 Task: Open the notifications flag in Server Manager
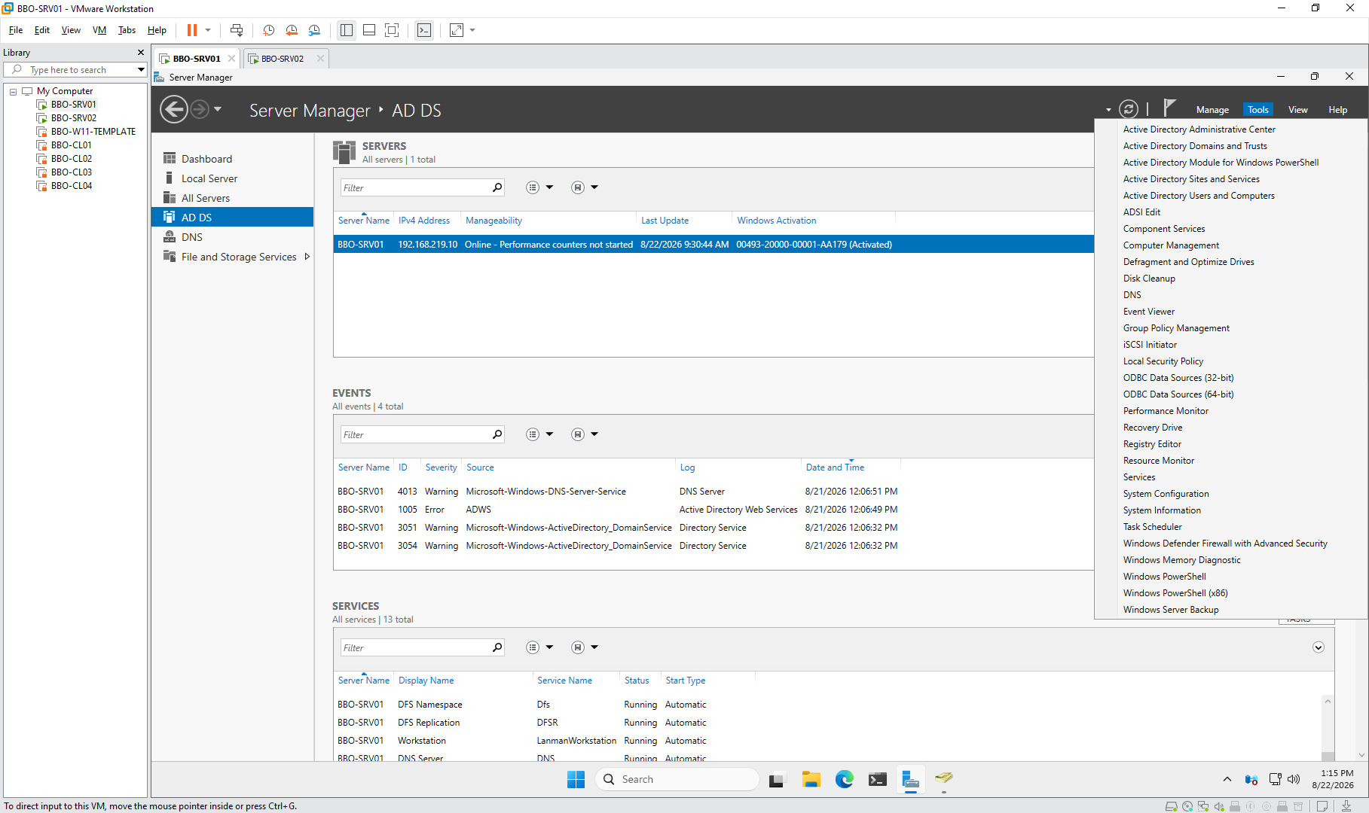click(1169, 108)
